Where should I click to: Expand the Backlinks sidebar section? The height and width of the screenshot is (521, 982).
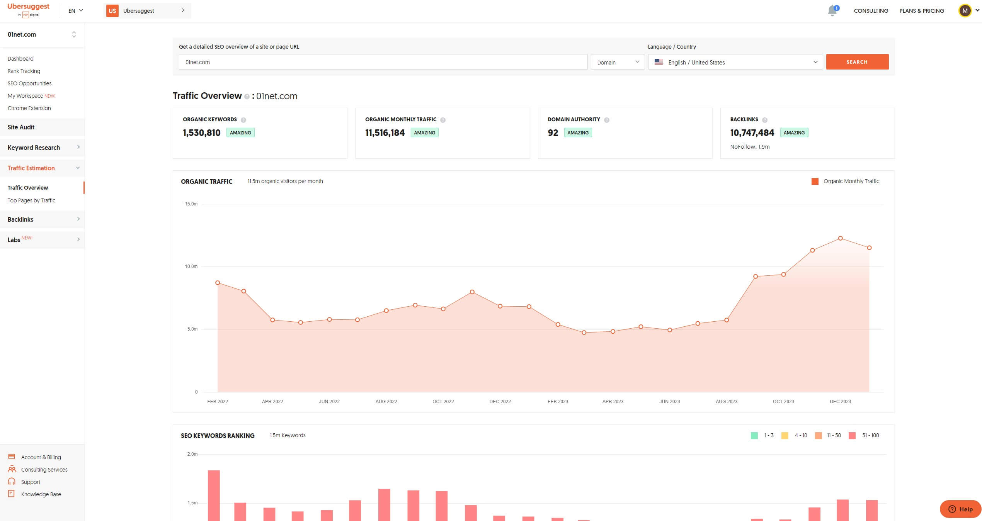pos(42,219)
